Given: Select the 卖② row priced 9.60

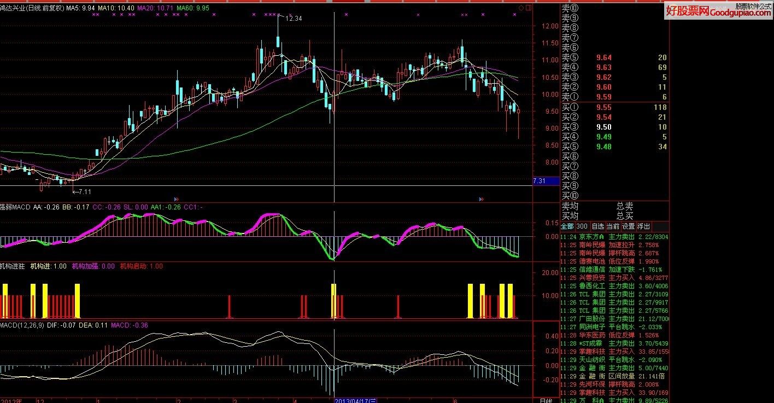Looking at the screenshot, I should (x=615, y=87).
